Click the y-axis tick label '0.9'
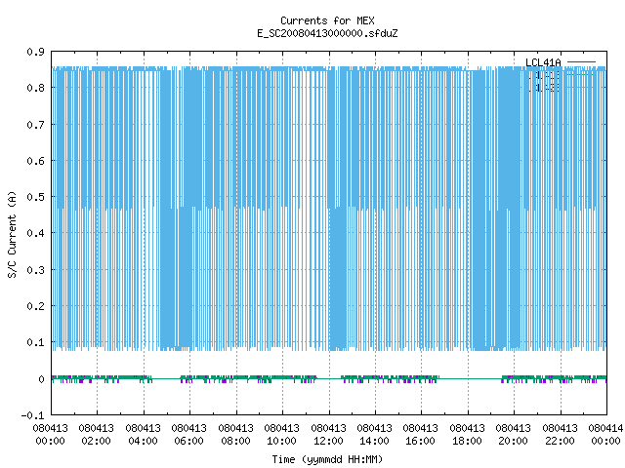This screenshot has width=625, height=468. tap(35, 52)
